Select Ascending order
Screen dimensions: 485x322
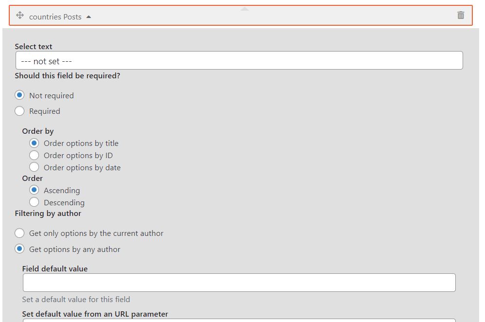pos(34,190)
